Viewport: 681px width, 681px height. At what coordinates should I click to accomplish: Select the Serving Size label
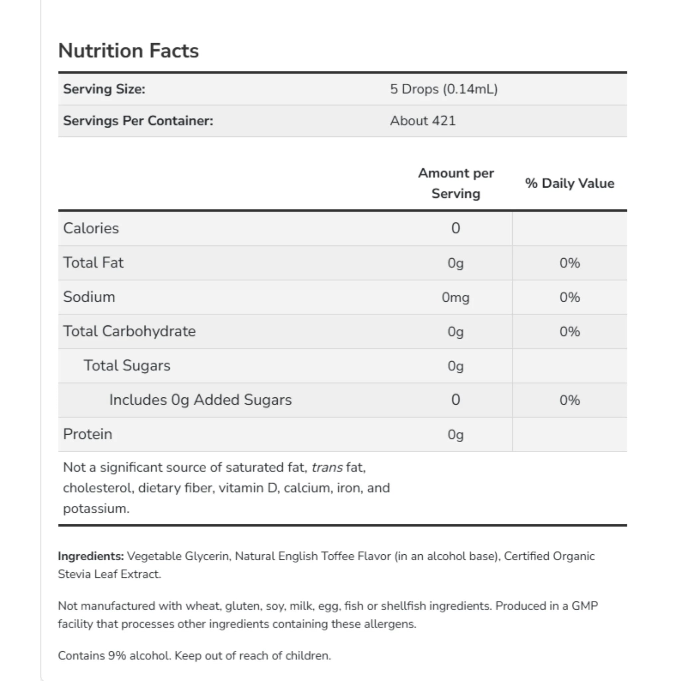click(x=104, y=89)
